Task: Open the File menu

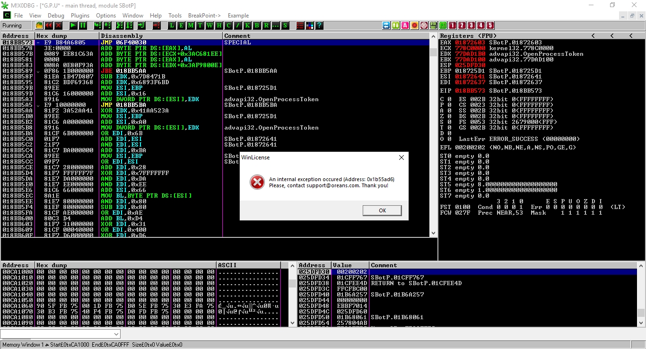Action: [x=18, y=16]
